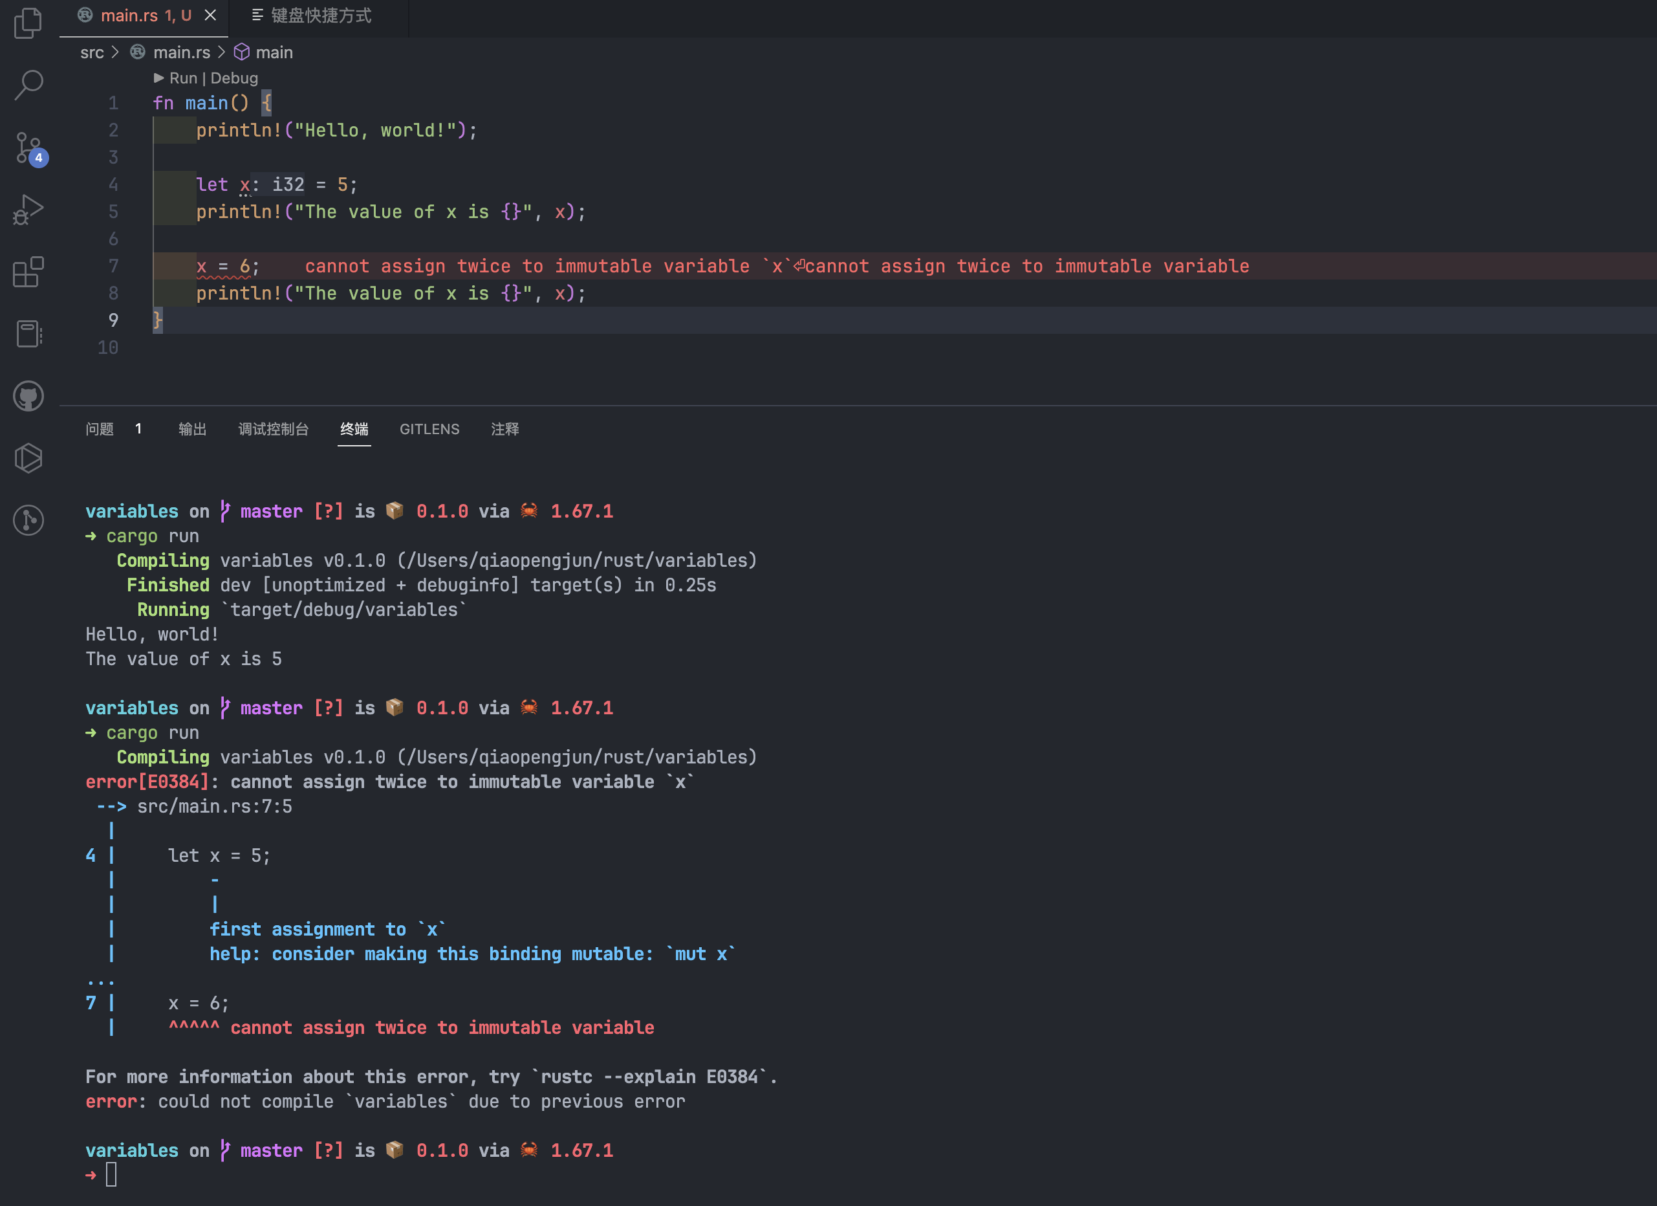
Task: Close the main.rs editor tab
Action: [210, 16]
